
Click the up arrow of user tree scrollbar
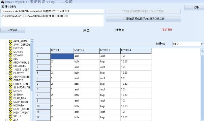pyautogui.click(x=32, y=41)
